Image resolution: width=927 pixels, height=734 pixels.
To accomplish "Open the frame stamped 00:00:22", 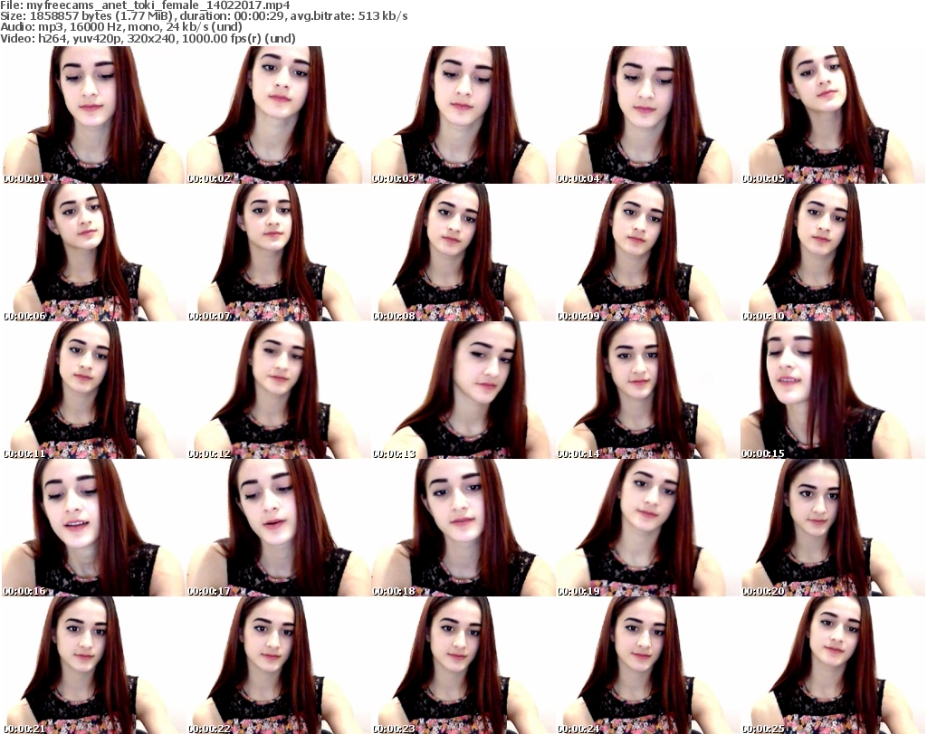I will tap(277, 665).
